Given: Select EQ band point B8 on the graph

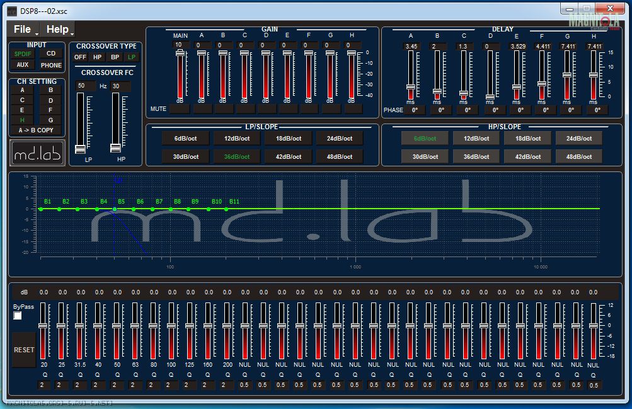Looking at the screenshot, I should pos(171,209).
